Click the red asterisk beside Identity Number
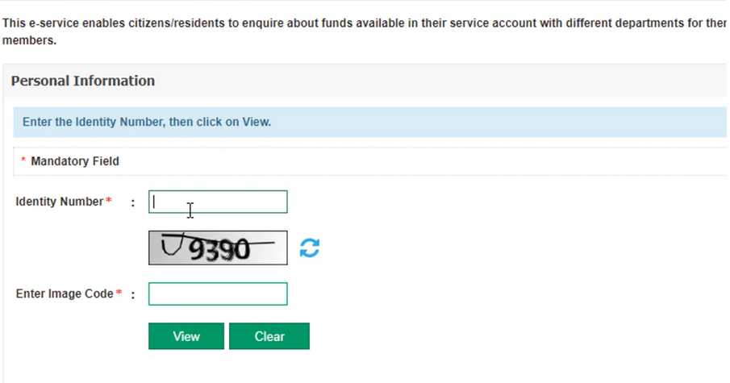The image size is (730, 383). (x=109, y=202)
